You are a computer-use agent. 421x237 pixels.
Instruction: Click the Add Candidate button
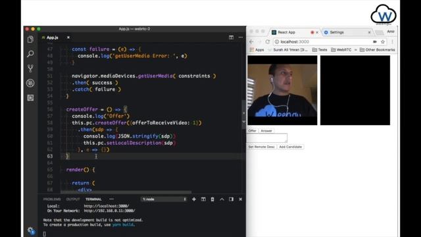[291, 147]
